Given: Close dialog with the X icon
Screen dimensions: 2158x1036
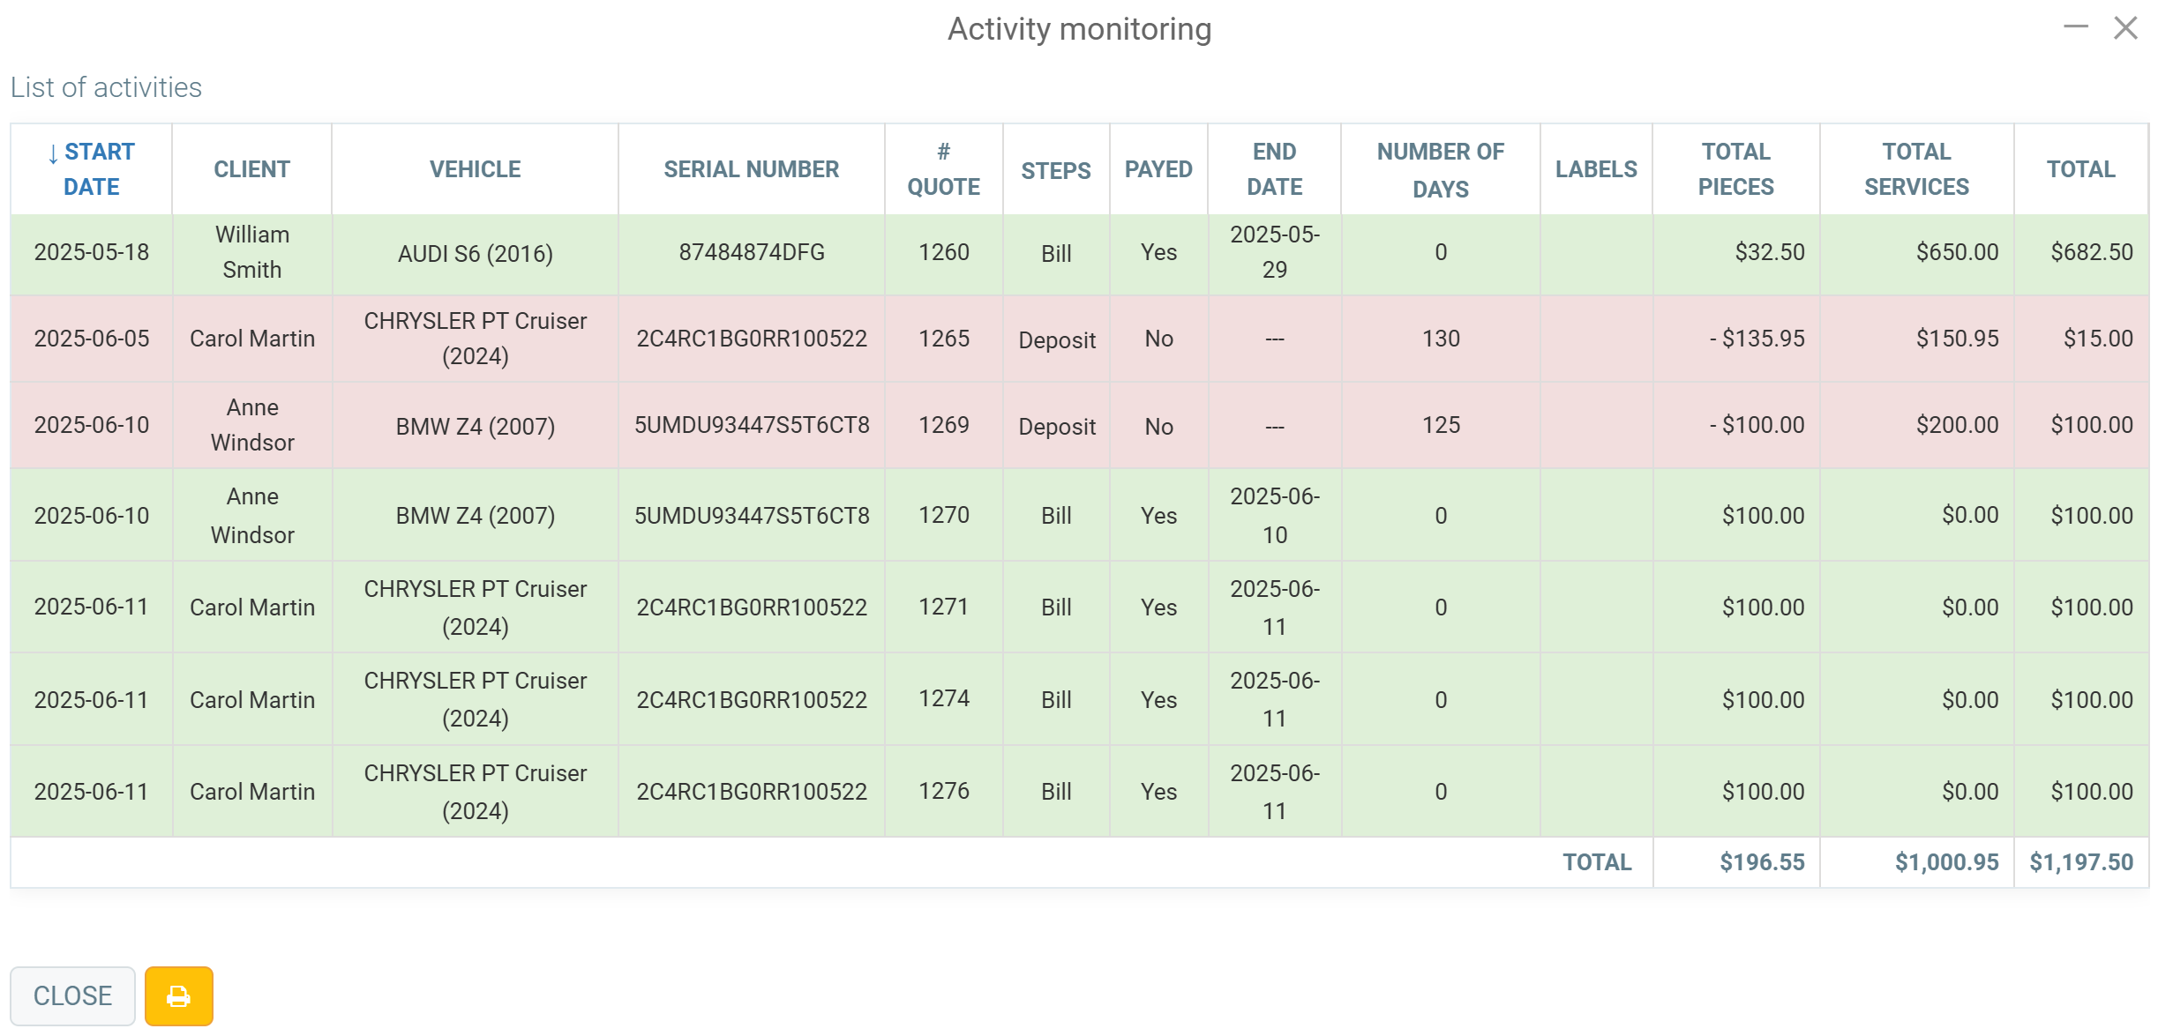Looking at the screenshot, I should [2125, 27].
